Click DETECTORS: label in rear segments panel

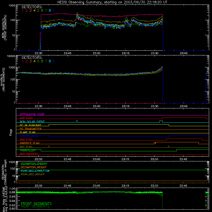click(x=32, y=58)
